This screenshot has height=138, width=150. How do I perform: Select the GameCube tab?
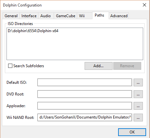(65, 16)
